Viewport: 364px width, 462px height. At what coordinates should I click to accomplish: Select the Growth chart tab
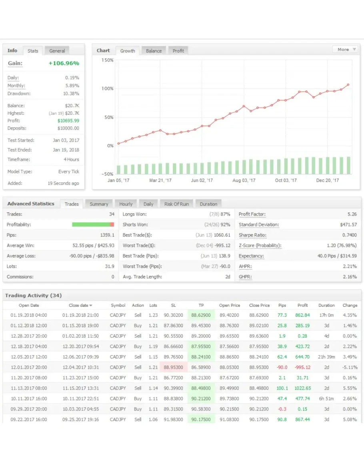pyautogui.click(x=128, y=51)
